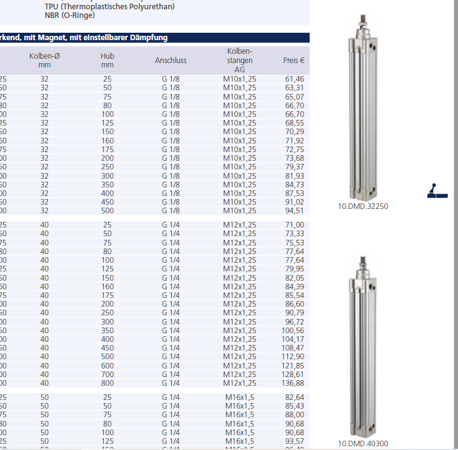Click price 121,85
The image size is (458, 450).
point(293,366)
